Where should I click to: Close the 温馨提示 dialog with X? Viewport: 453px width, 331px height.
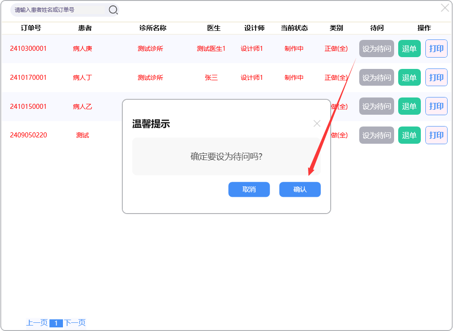point(317,123)
